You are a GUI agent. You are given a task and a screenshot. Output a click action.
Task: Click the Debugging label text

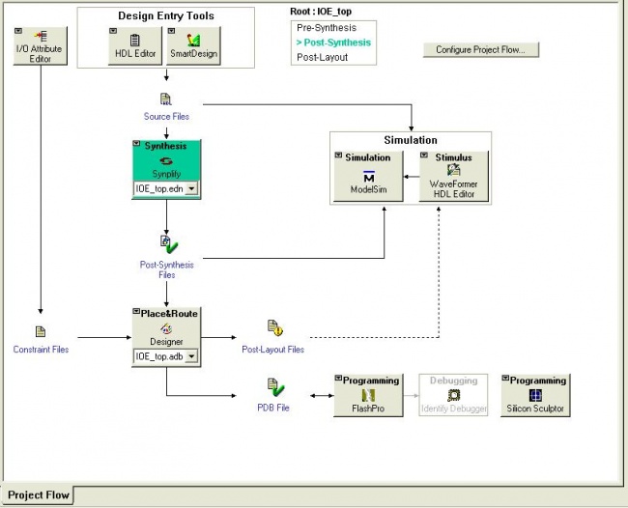coord(454,381)
